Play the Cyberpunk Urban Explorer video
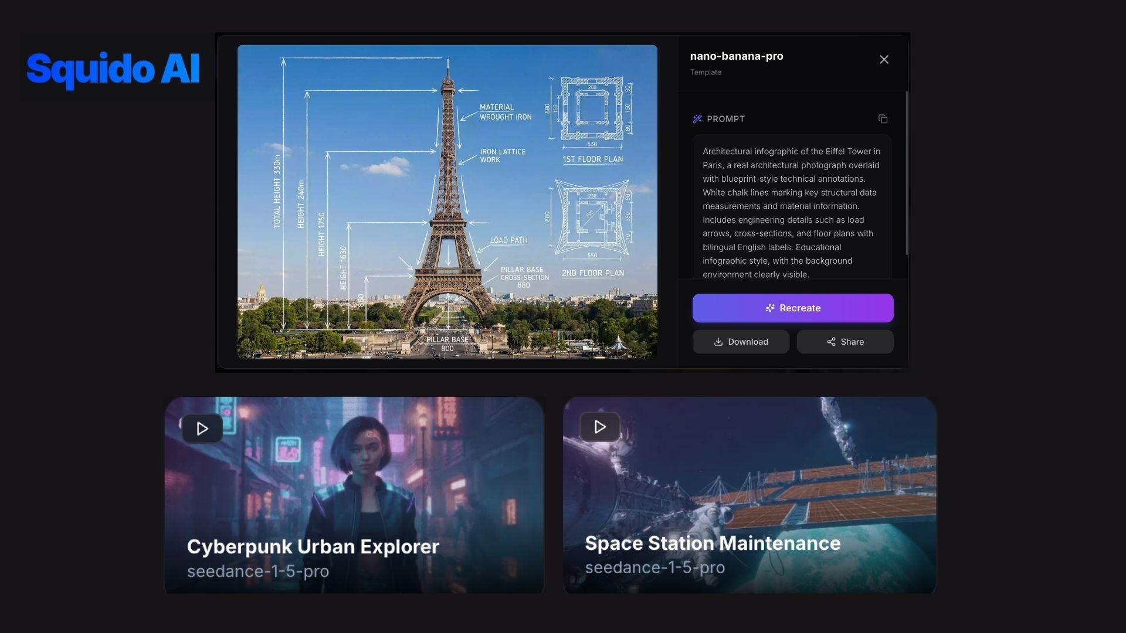This screenshot has height=633, width=1126. click(202, 428)
